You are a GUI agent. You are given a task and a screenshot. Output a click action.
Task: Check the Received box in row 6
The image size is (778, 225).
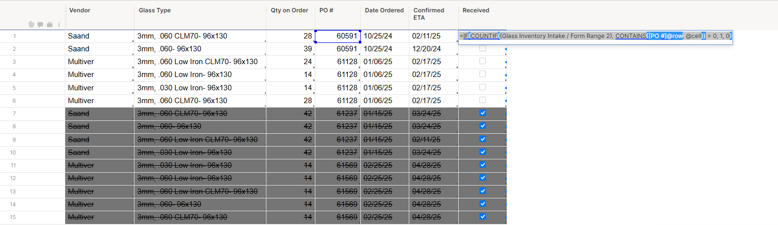point(483,100)
